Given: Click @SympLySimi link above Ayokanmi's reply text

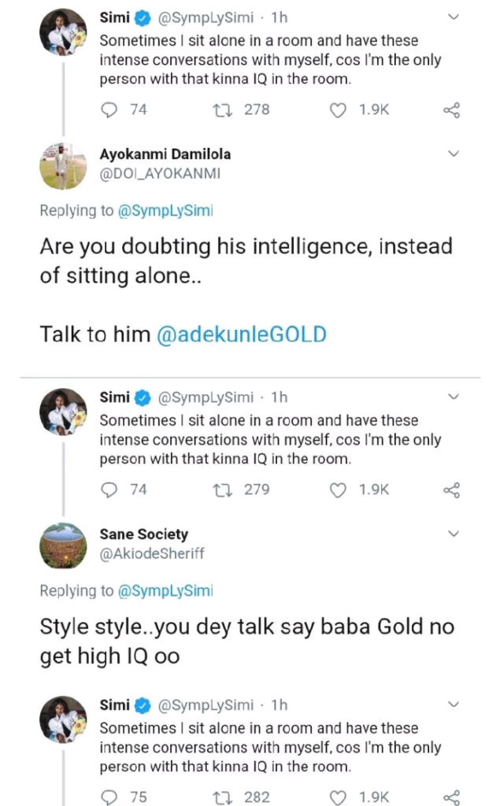Looking at the screenshot, I should (165, 211).
